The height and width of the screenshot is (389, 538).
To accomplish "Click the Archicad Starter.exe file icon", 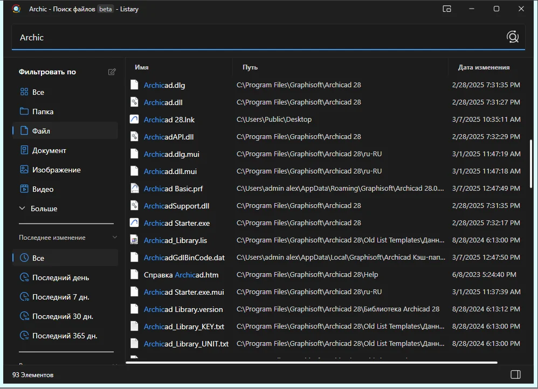I will [135, 223].
